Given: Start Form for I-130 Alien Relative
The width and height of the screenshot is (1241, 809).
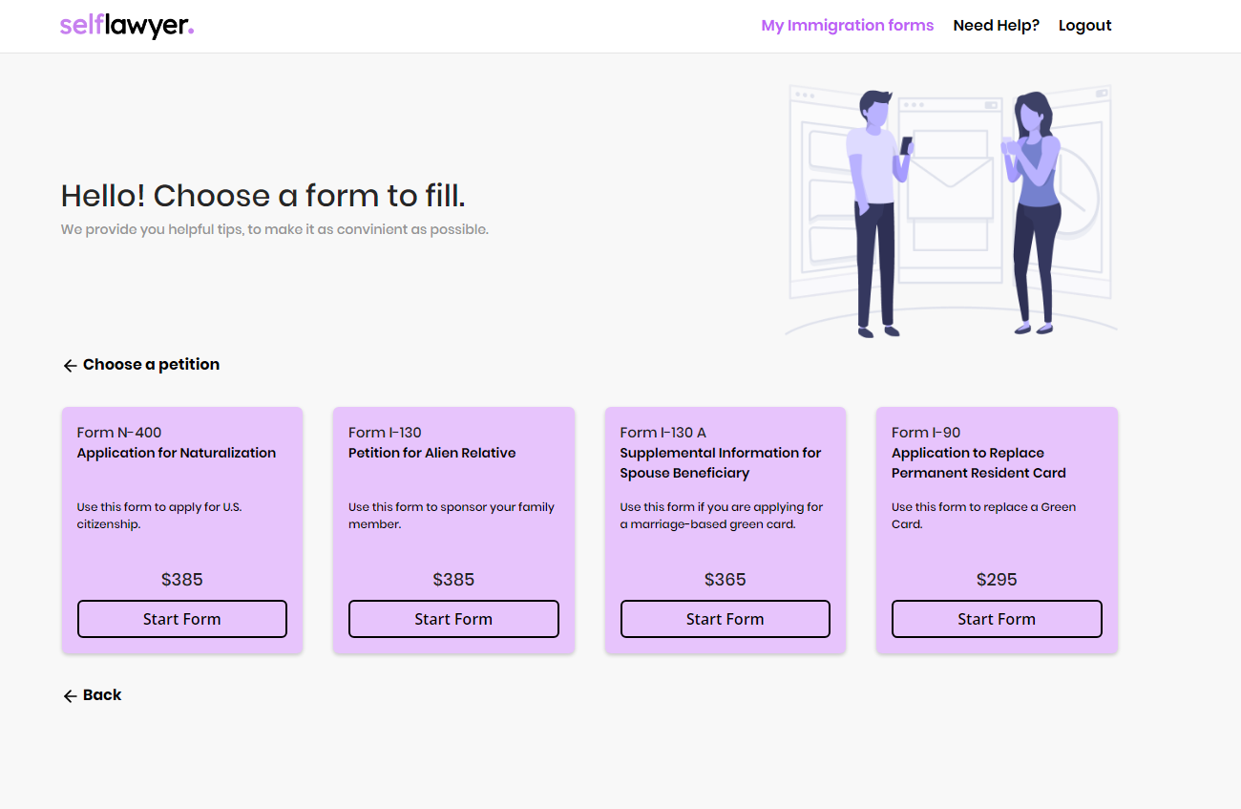Looking at the screenshot, I should pos(453,619).
